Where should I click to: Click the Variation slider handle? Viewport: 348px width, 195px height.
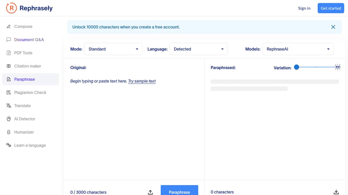pos(296,67)
